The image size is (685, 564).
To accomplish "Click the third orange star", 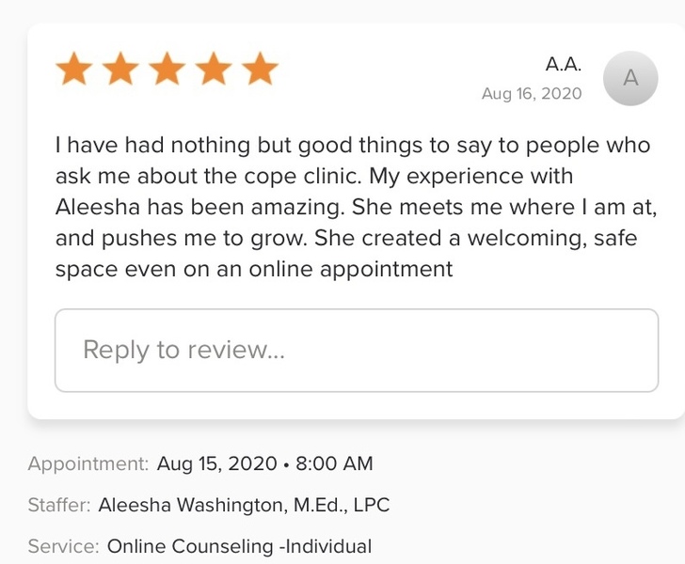I will click(167, 70).
